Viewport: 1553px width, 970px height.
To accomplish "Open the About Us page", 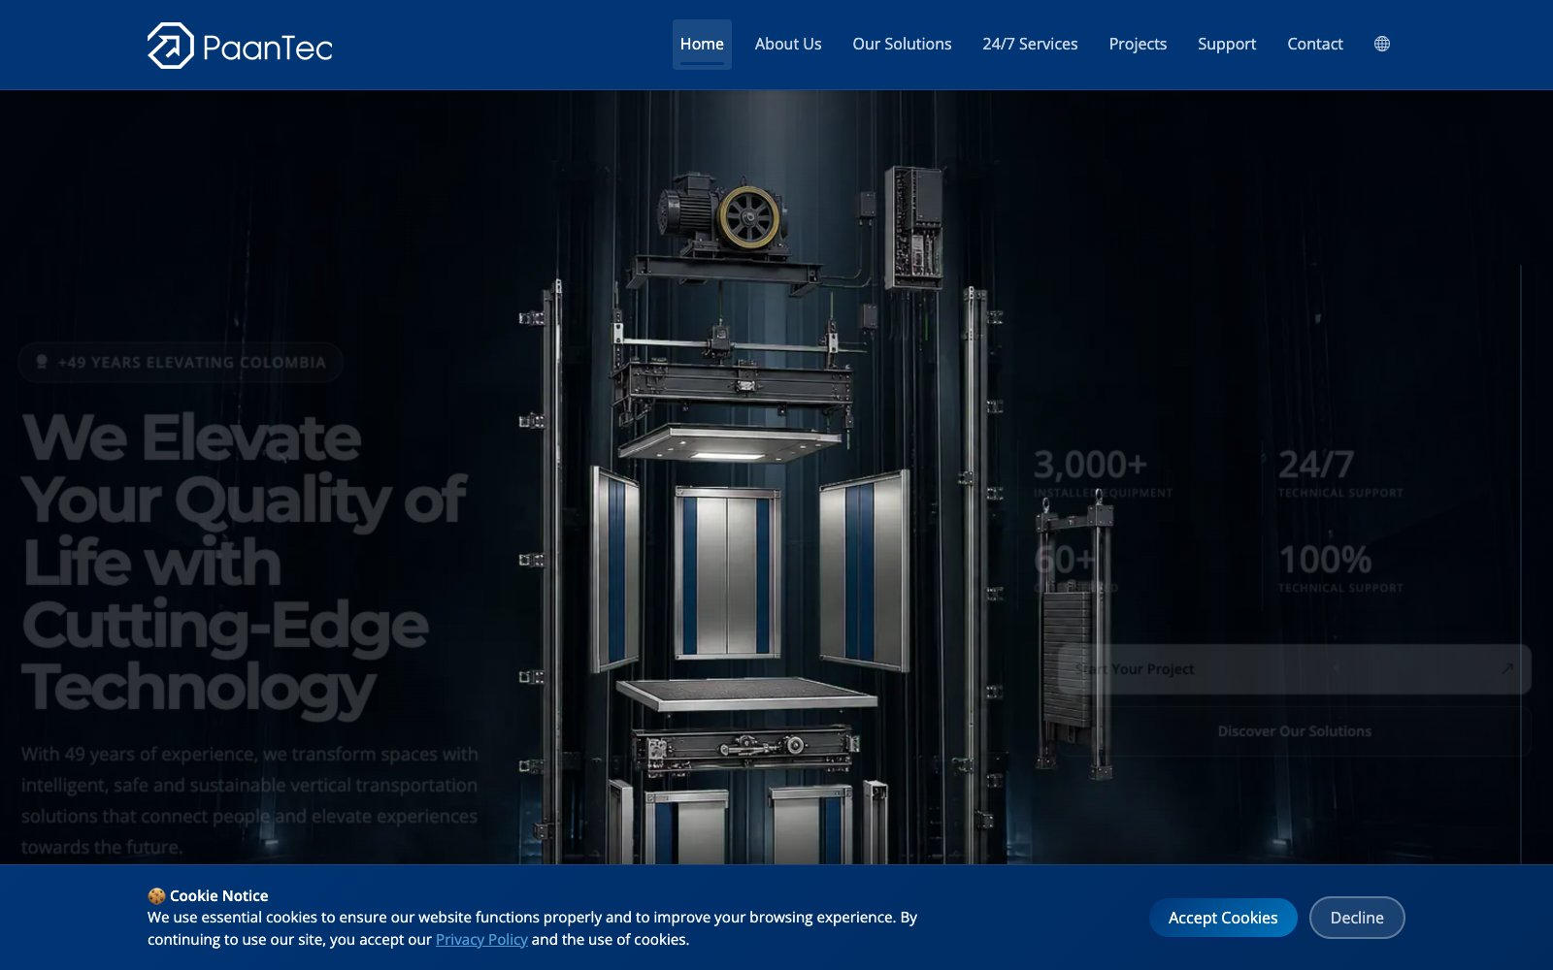I will [788, 44].
